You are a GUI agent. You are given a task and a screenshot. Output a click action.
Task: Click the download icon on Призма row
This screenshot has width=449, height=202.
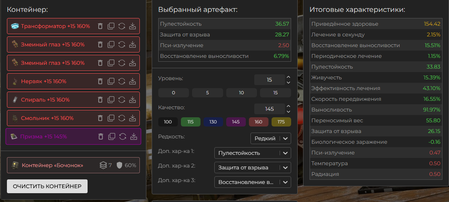pos(134,136)
